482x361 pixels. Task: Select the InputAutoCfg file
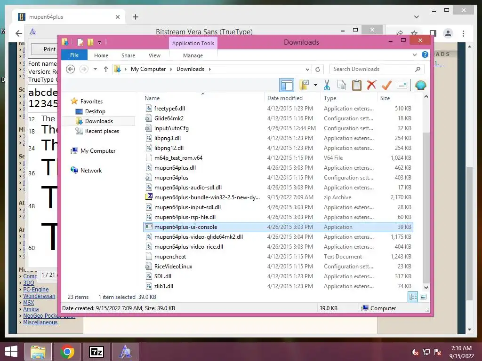click(278, 128)
